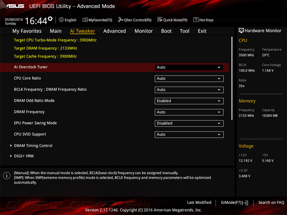Select the CPU SVID Support label
This screenshot has width=287, height=215.
coord(30,134)
